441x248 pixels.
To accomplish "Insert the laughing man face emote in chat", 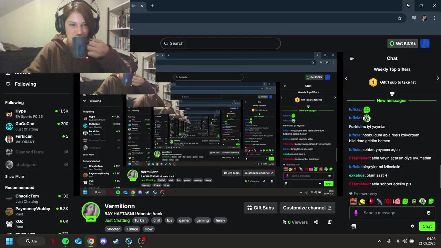I will click(x=353, y=201).
